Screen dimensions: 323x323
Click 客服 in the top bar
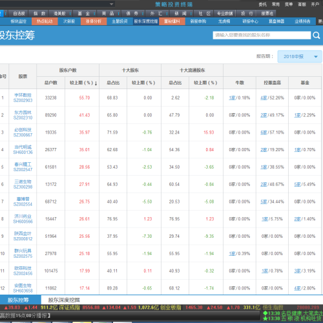point(302,5)
